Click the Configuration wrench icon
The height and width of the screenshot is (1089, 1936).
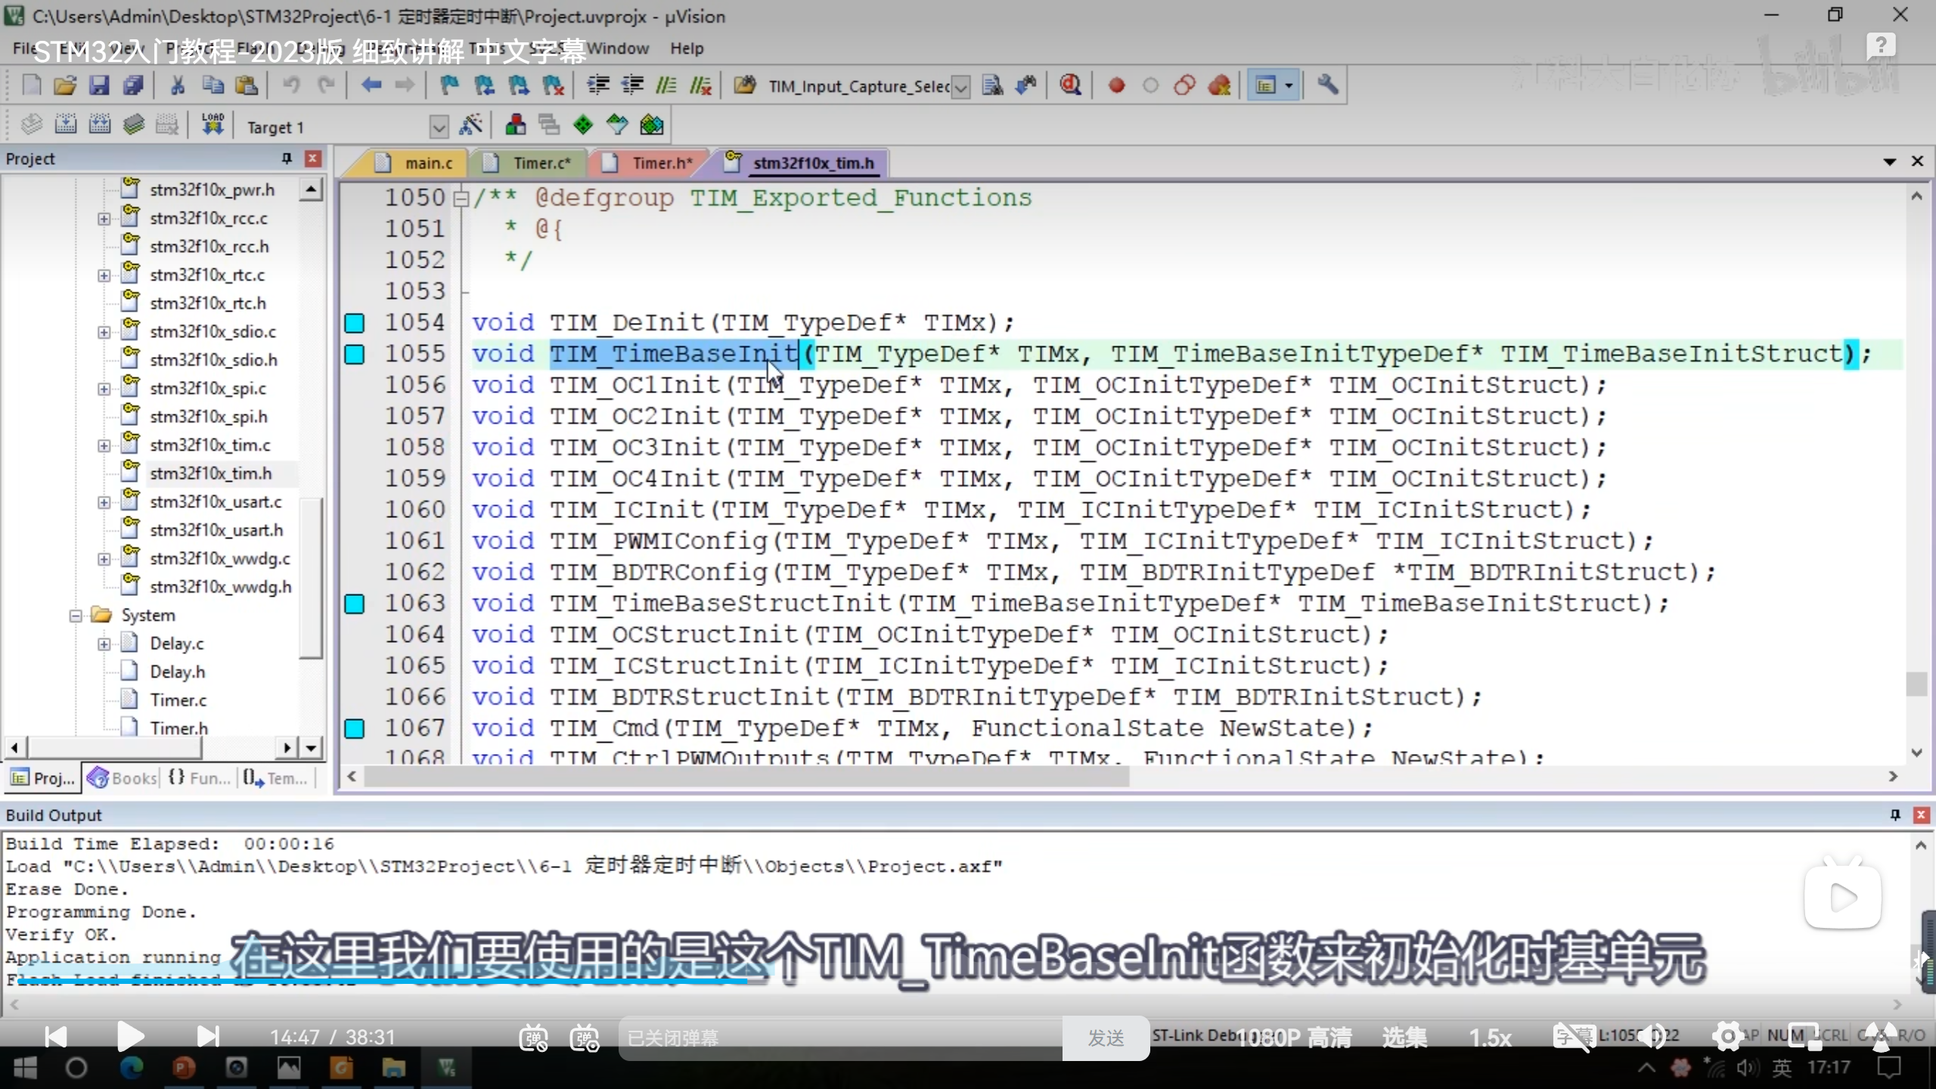(1327, 85)
